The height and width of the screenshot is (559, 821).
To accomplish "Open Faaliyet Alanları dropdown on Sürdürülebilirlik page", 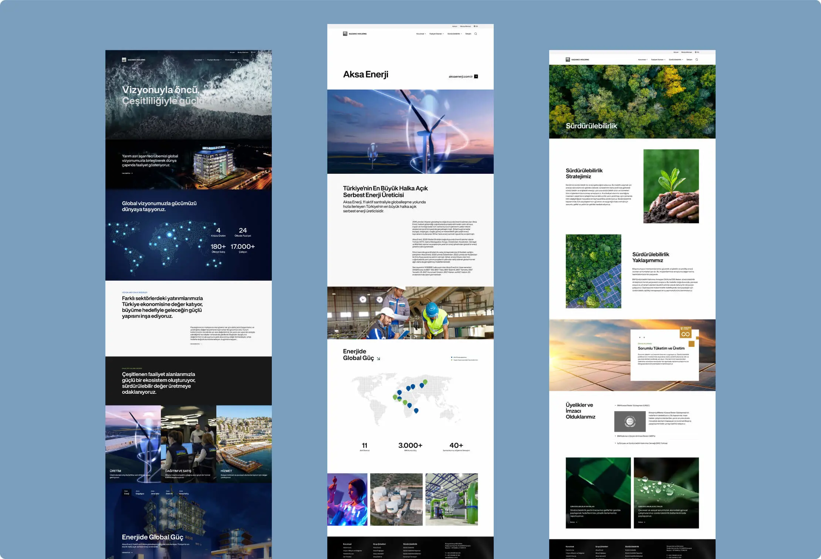I will coord(658,60).
